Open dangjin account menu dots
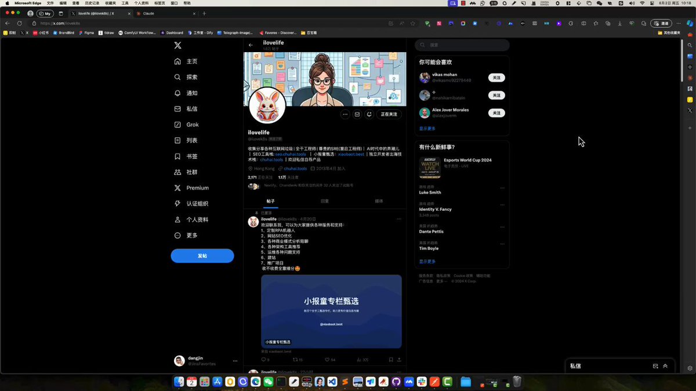Image resolution: width=696 pixels, height=391 pixels. (235, 361)
